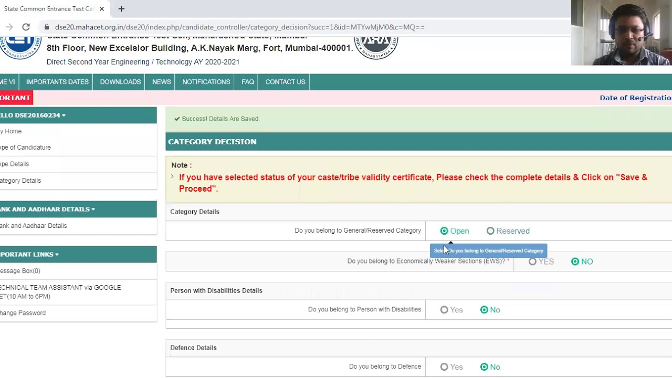Open Type of Candidature link

[x=25, y=148]
